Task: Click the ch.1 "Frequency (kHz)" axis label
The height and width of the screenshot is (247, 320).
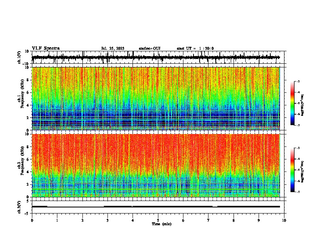Action: pos(23,94)
